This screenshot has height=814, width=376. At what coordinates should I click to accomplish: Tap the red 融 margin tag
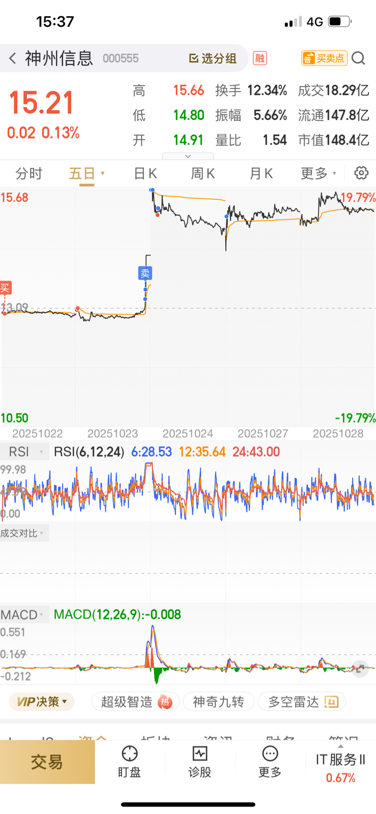pos(259,58)
